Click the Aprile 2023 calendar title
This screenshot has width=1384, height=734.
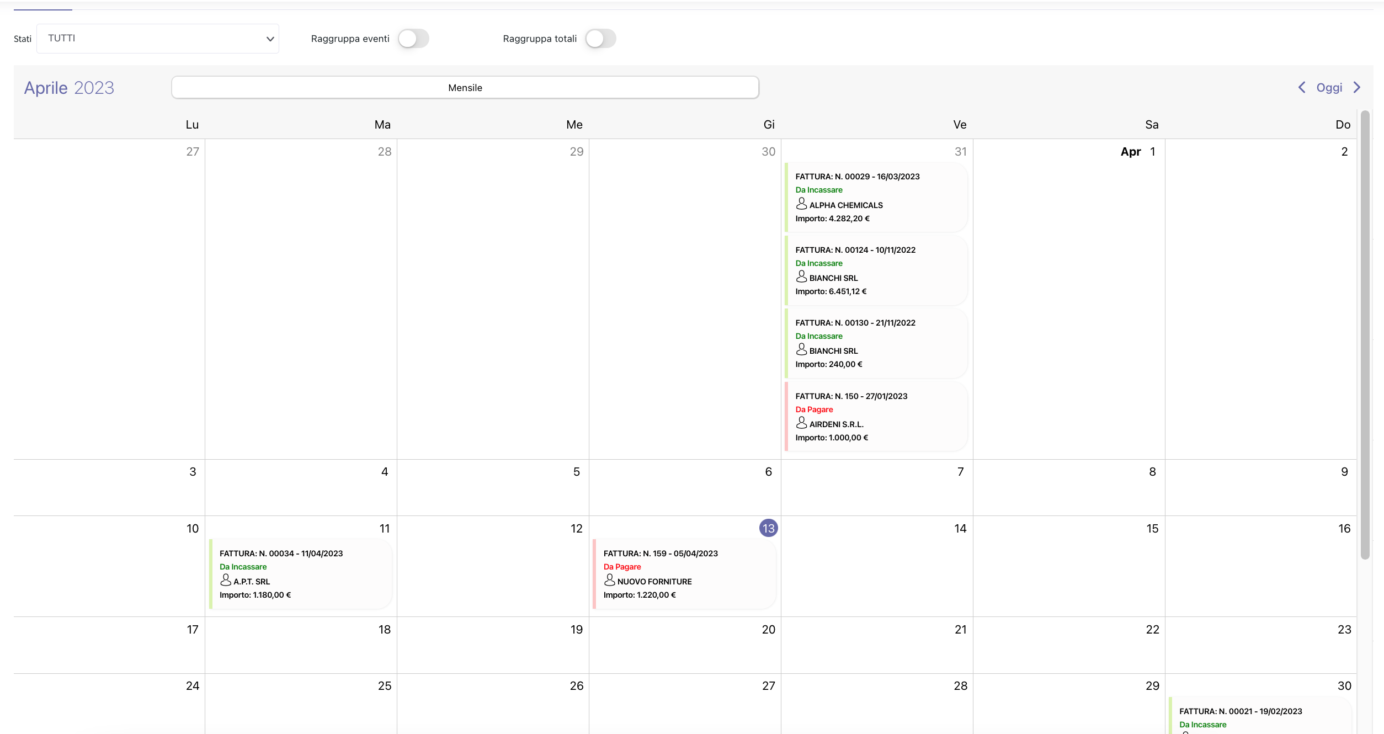[69, 88]
